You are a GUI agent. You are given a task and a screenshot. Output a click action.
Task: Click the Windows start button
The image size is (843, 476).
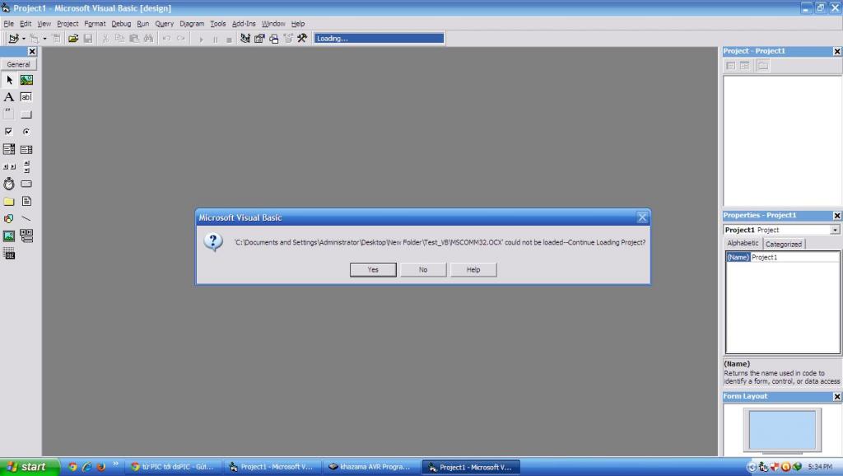pos(29,467)
